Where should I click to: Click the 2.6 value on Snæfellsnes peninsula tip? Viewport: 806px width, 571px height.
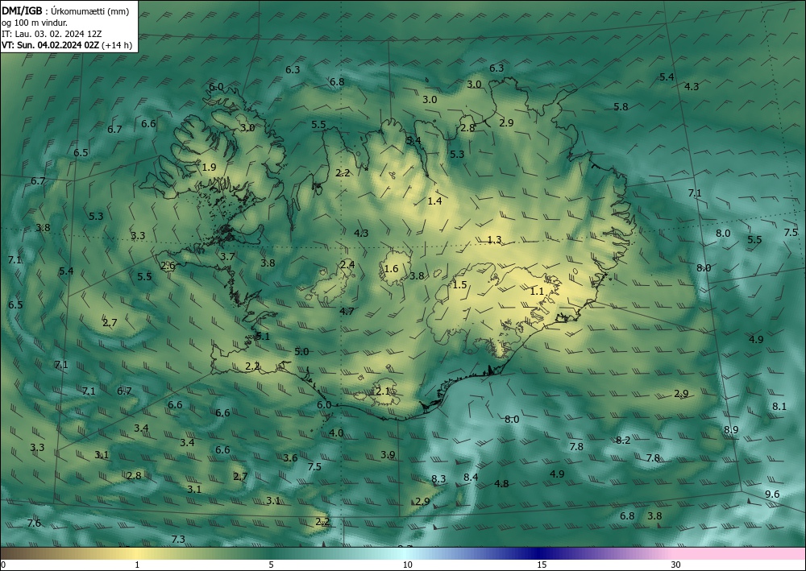point(168,266)
